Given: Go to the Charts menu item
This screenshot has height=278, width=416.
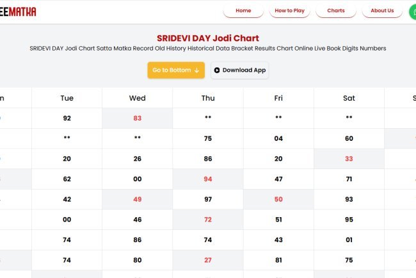Looking at the screenshot, I should [x=336, y=11].
